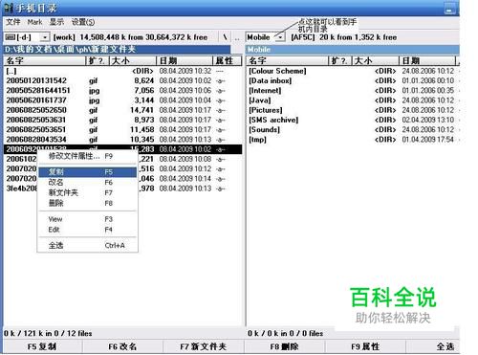Viewport: 478px width, 355px height.
Task: Select the [Pictures] folder
Action: 353,110
